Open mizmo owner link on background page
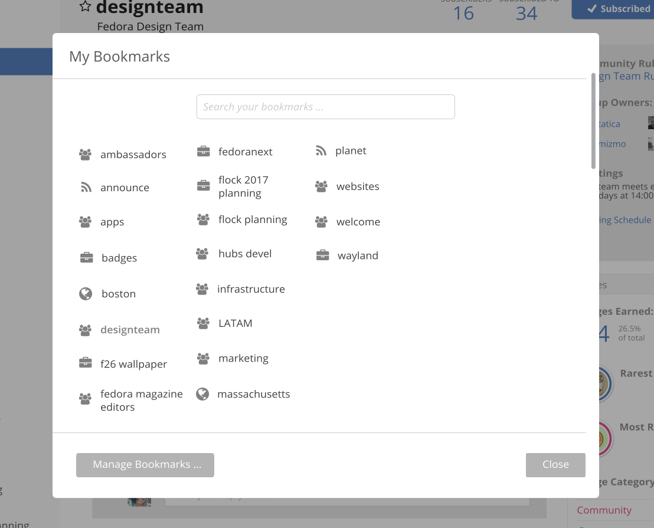The height and width of the screenshot is (528, 654). (612, 144)
